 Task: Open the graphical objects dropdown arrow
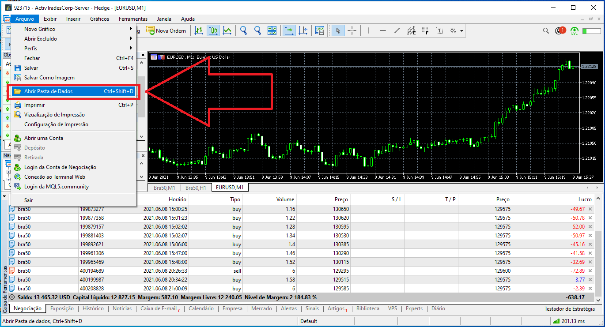[461, 31]
